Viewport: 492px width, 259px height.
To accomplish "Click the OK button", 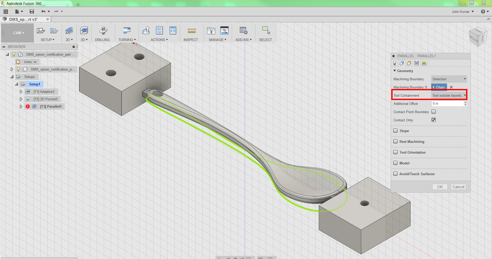I will pos(440,187).
